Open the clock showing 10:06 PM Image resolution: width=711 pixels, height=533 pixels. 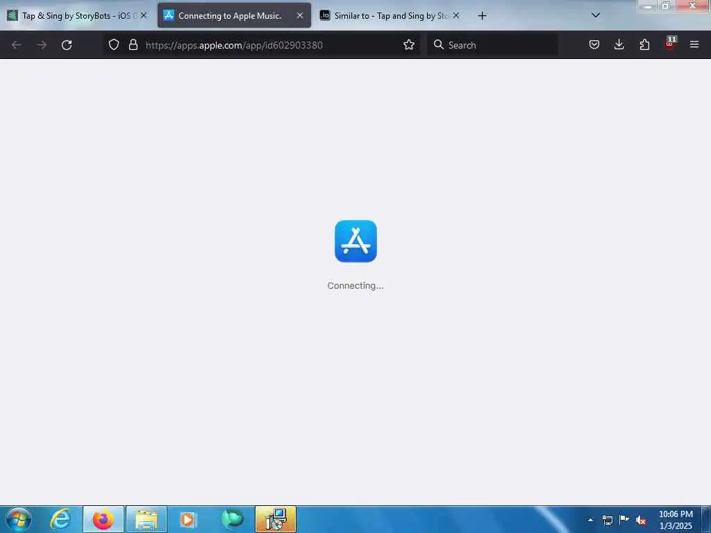coord(676,520)
